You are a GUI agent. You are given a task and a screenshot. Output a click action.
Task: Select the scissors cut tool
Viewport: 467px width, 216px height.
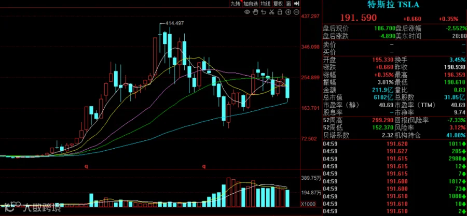271,12
